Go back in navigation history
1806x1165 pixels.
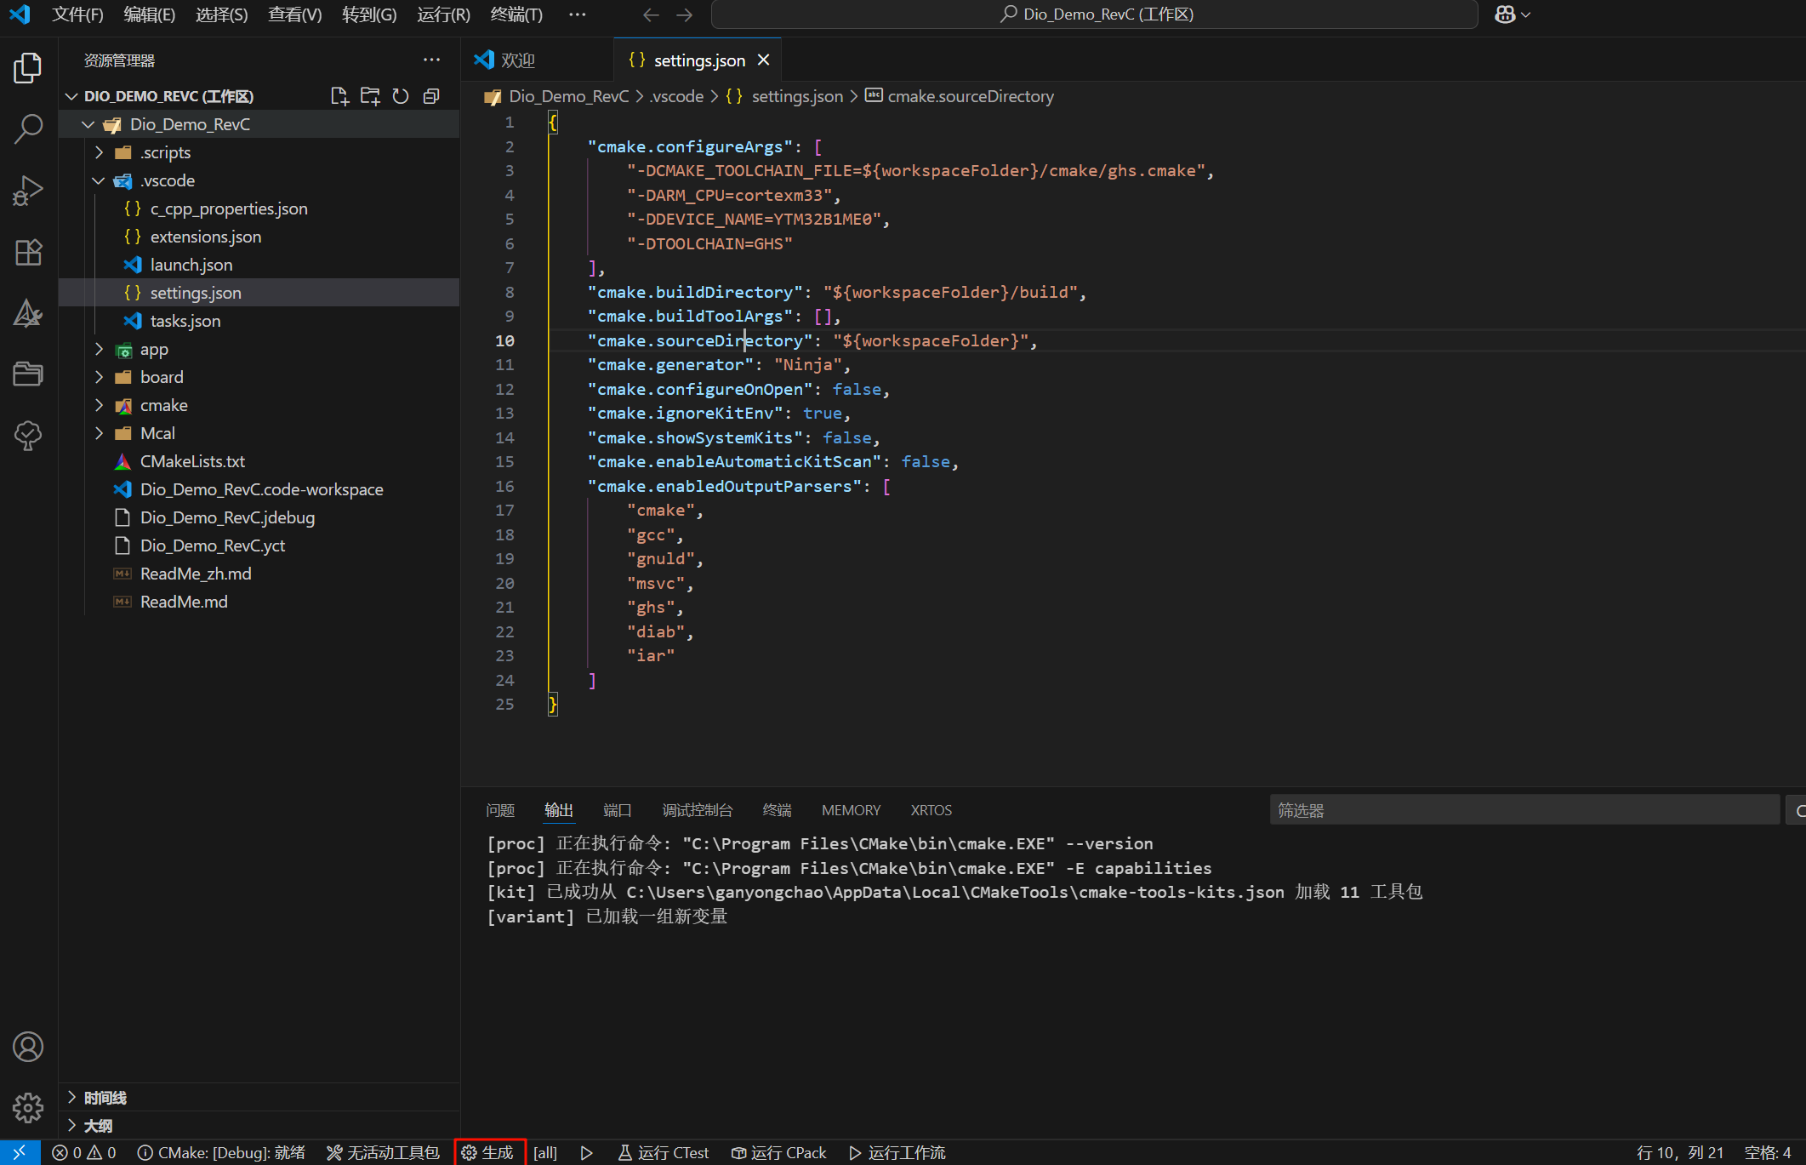click(x=652, y=14)
